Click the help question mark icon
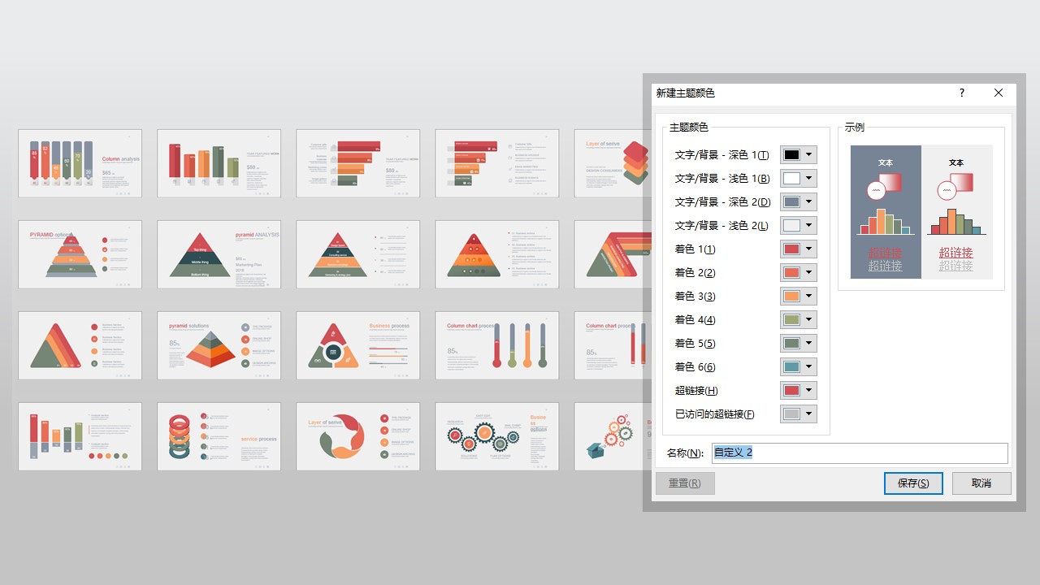 click(962, 93)
